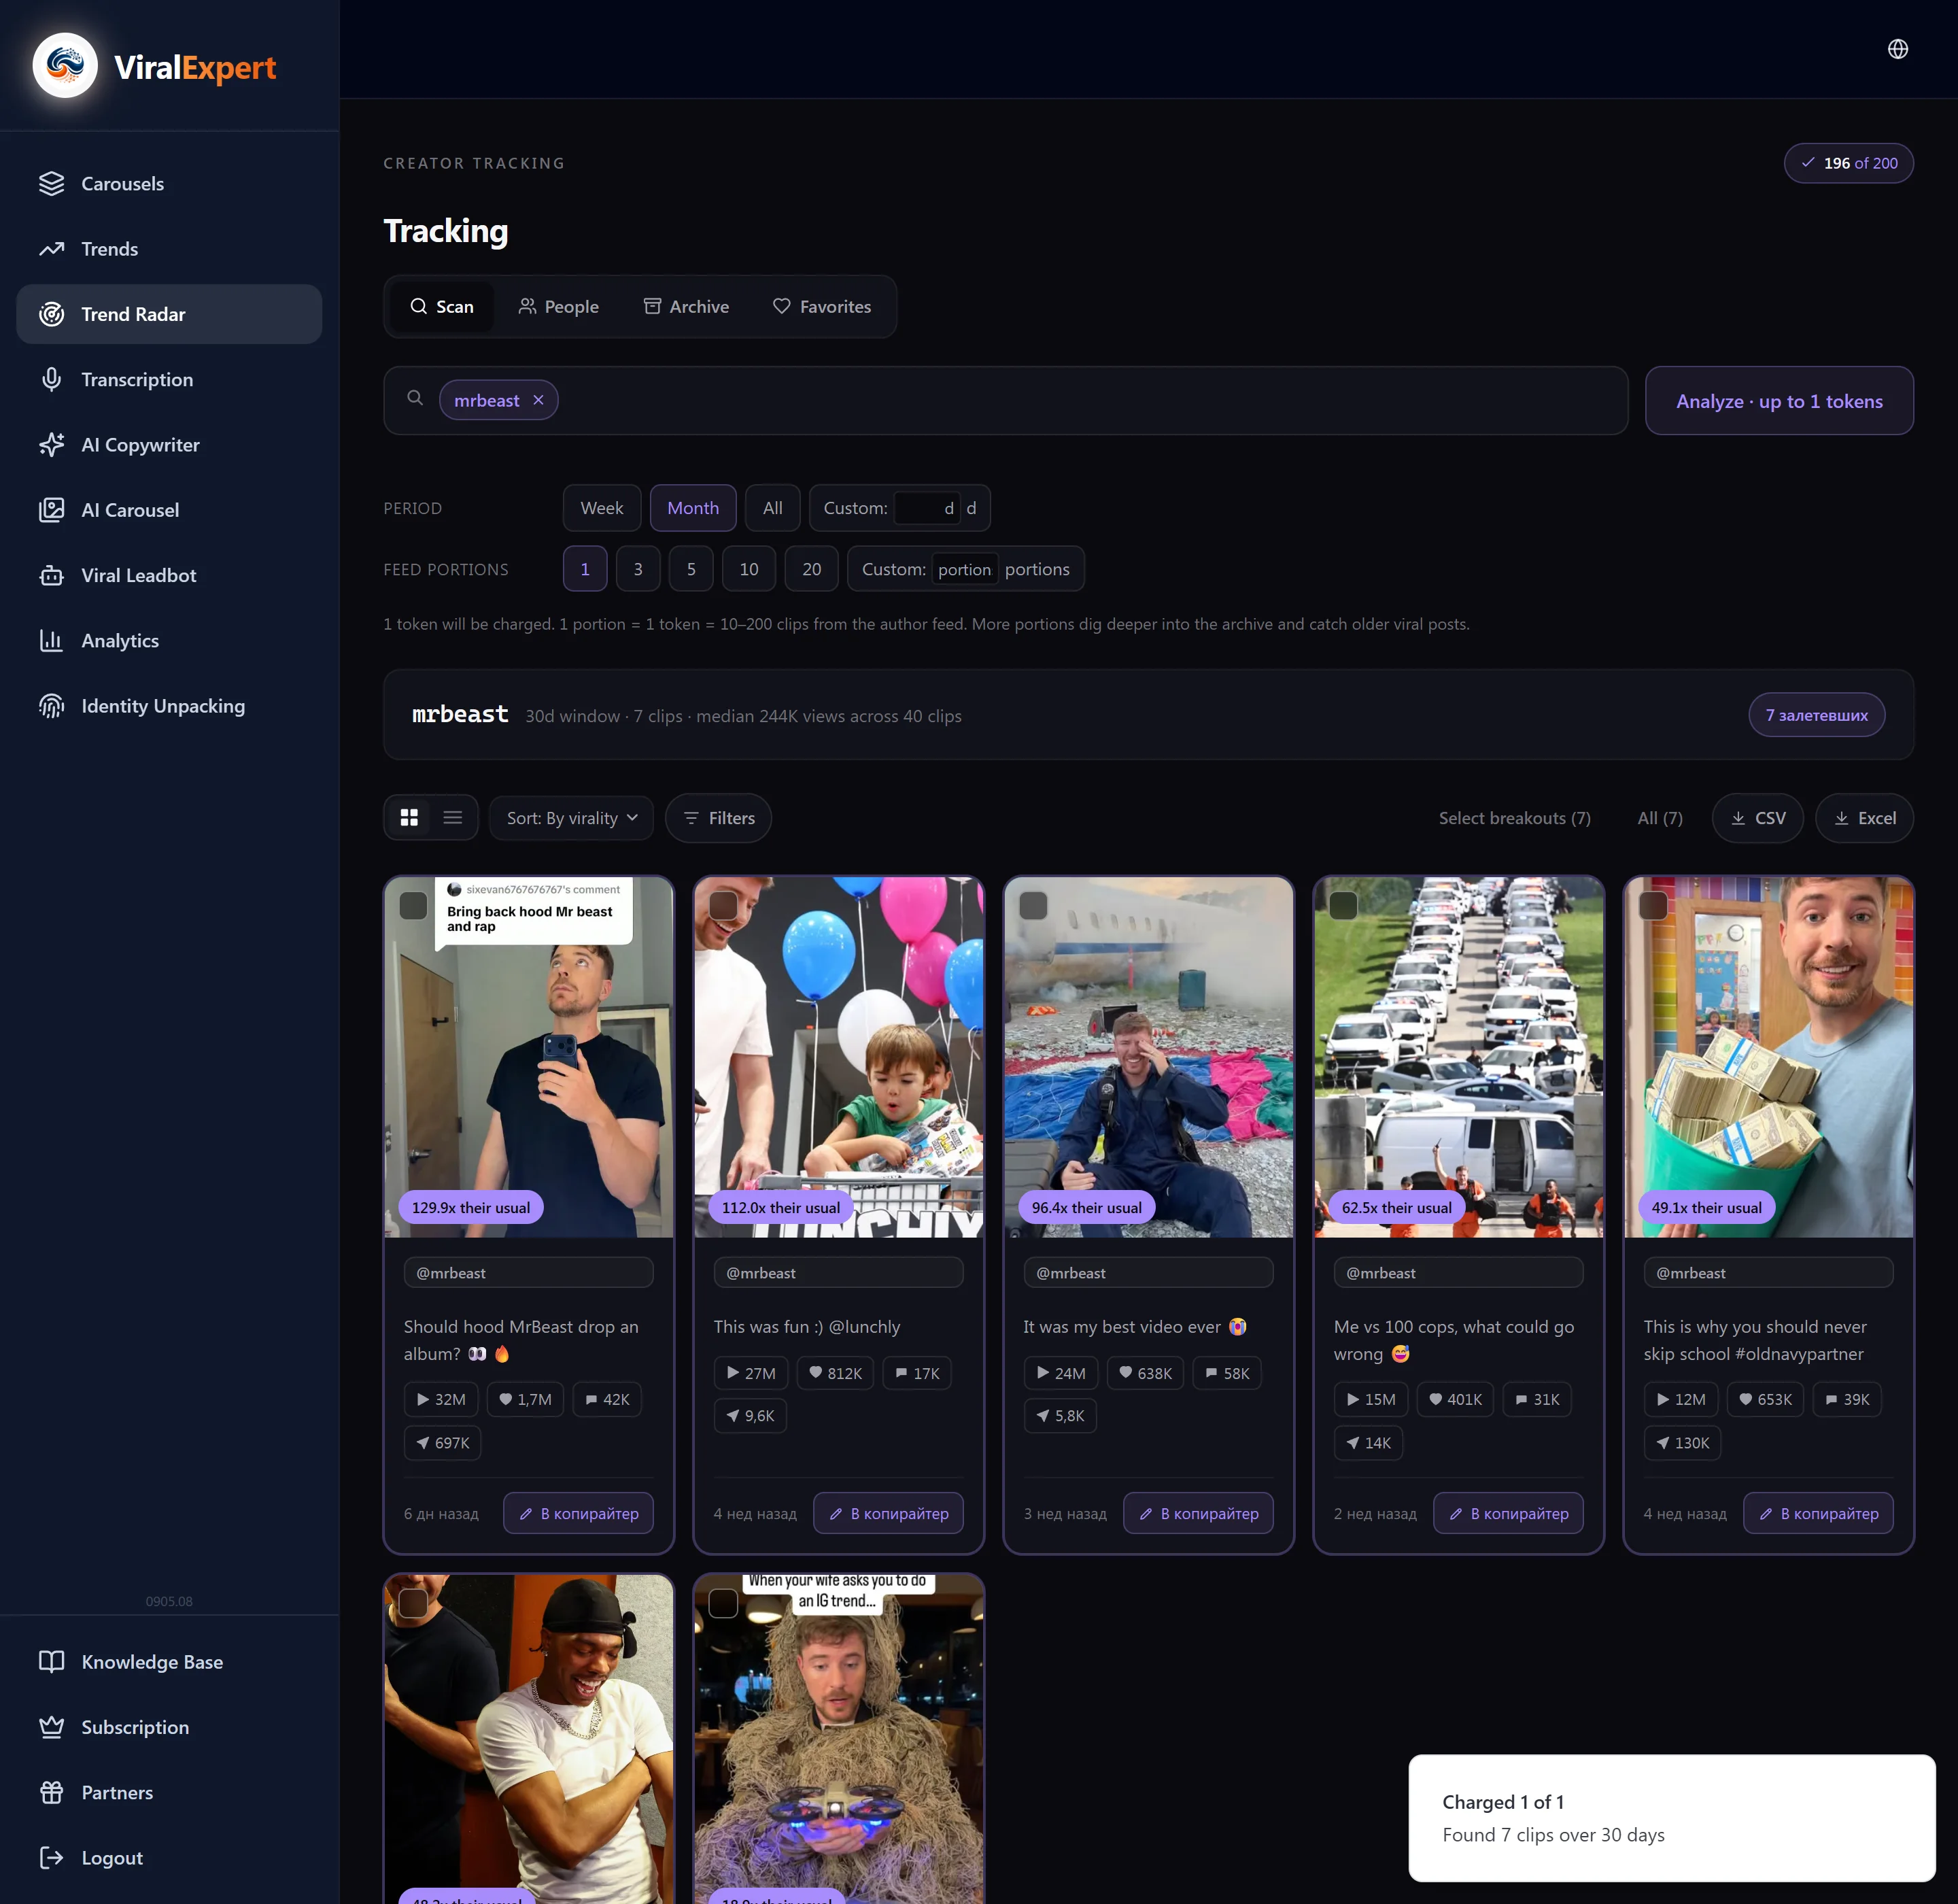Open the Scan tab

pos(441,307)
